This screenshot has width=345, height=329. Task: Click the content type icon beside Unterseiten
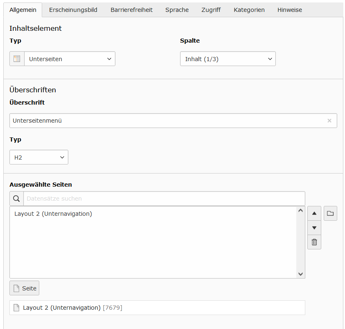point(17,59)
